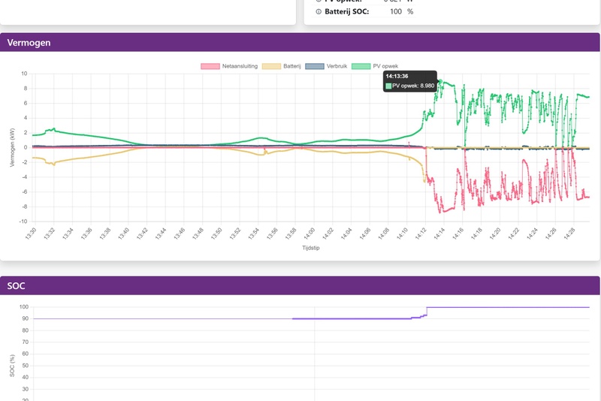The width and height of the screenshot is (601, 401).
Task: Click the 90 SOC axis label
Action: pyautogui.click(x=26, y=318)
